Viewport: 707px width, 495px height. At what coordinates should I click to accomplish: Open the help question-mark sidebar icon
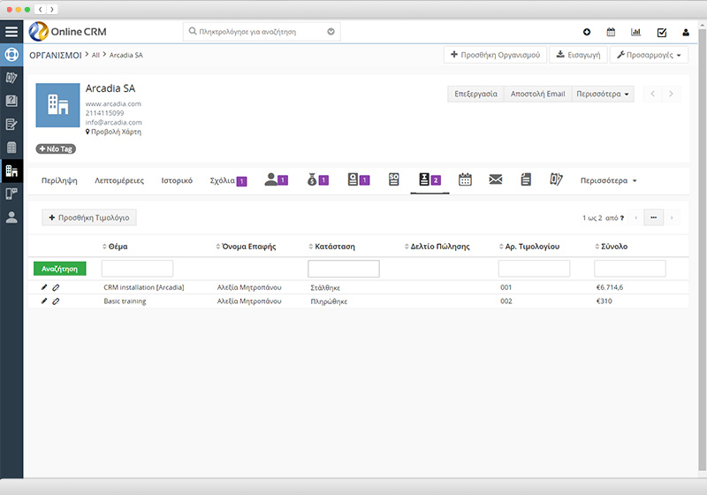(x=11, y=101)
